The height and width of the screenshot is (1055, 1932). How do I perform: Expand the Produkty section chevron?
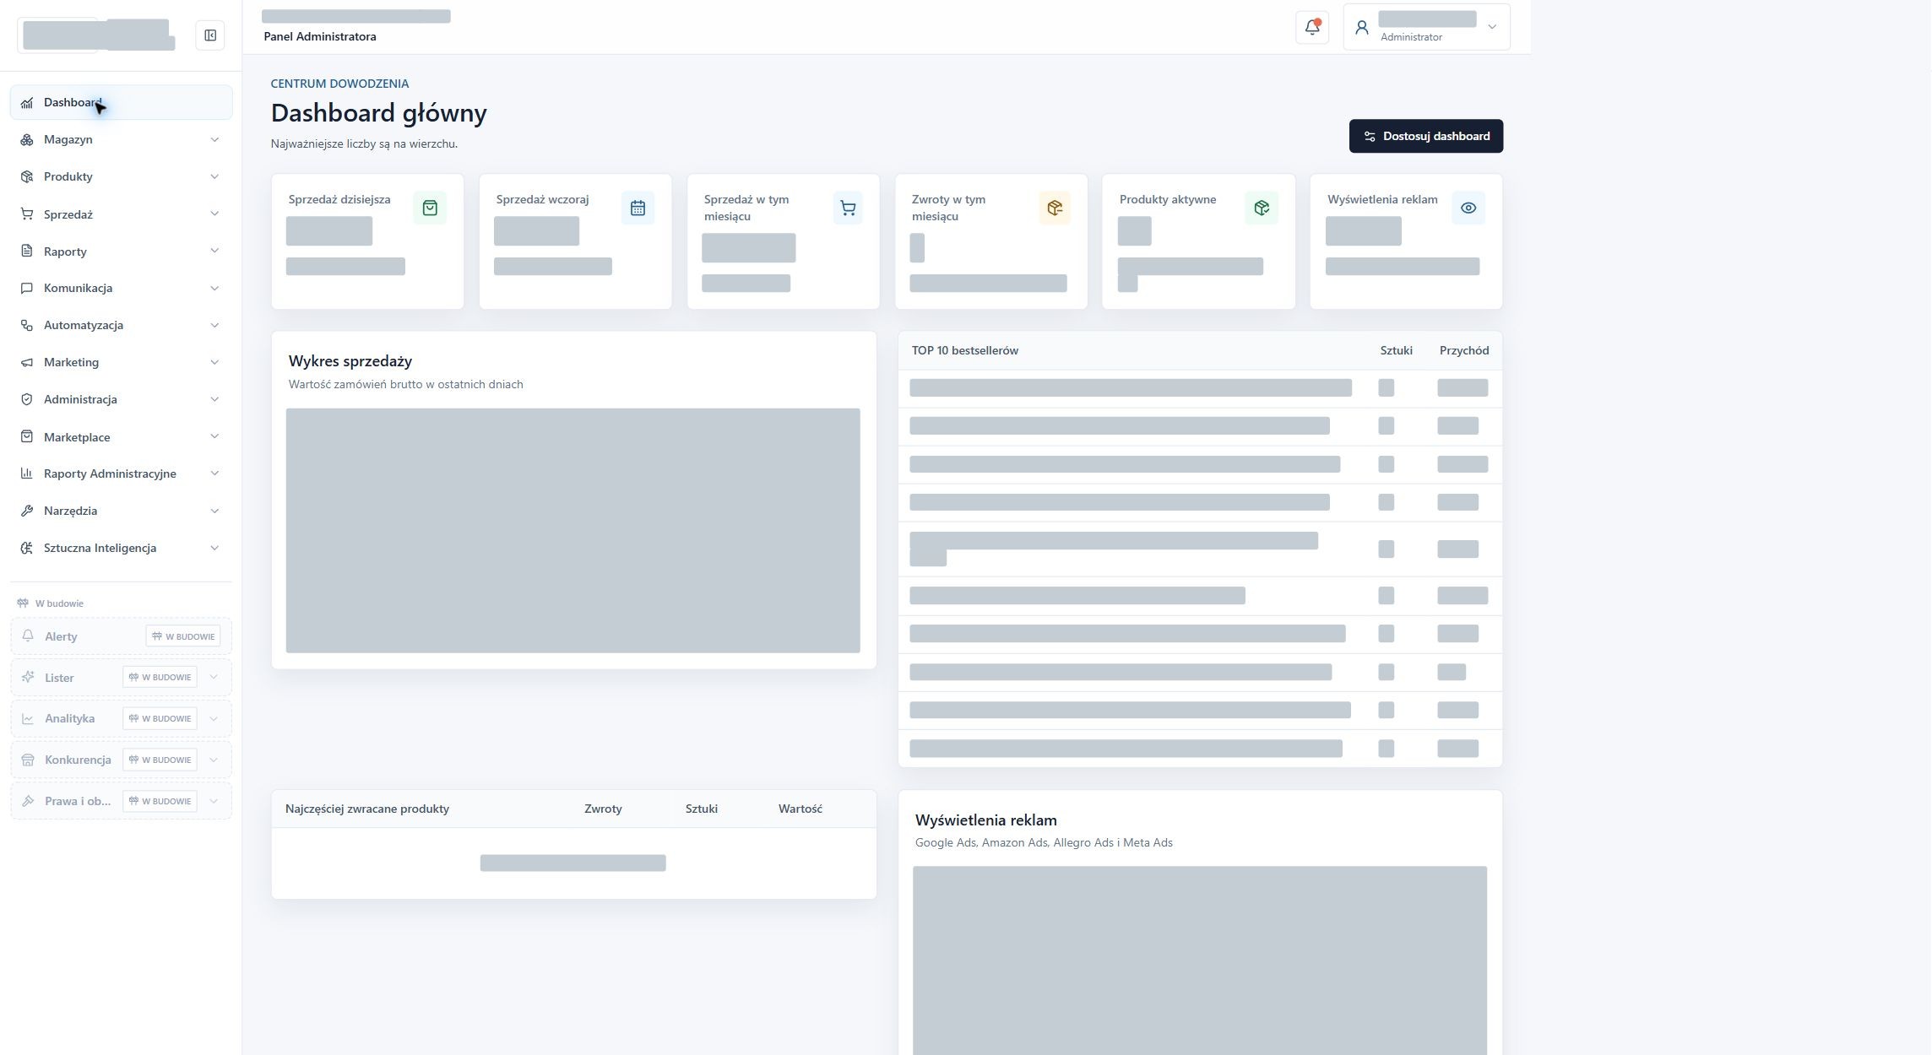(x=214, y=176)
